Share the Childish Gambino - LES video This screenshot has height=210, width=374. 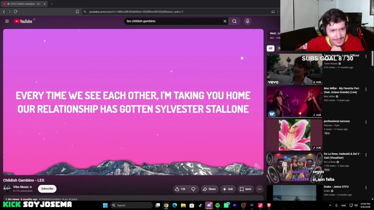click(x=209, y=189)
